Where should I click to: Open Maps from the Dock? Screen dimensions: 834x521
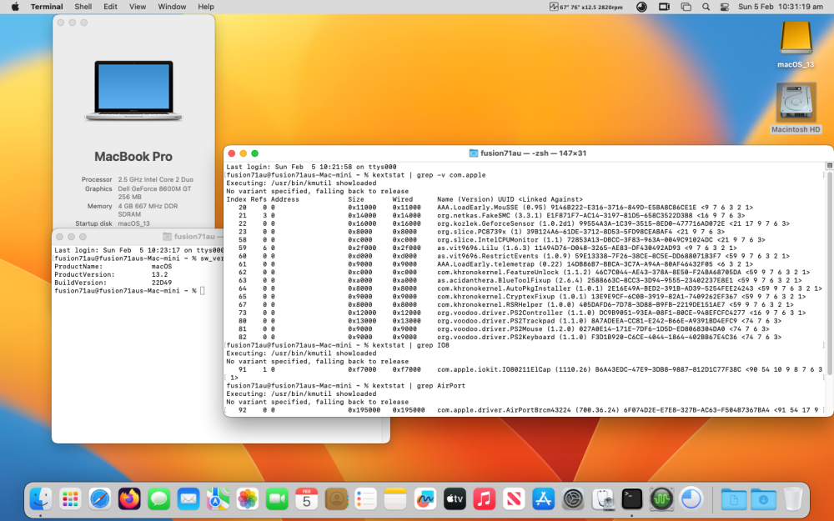pyautogui.click(x=218, y=499)
